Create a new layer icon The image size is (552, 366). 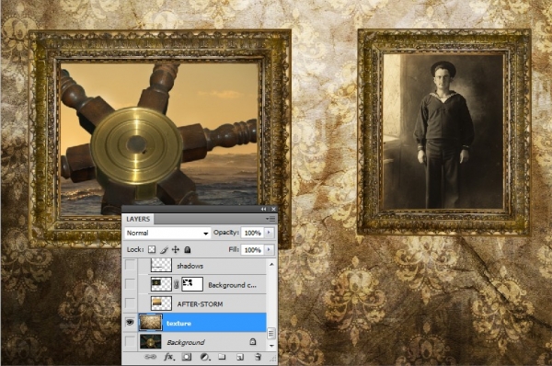coord(240,357)
